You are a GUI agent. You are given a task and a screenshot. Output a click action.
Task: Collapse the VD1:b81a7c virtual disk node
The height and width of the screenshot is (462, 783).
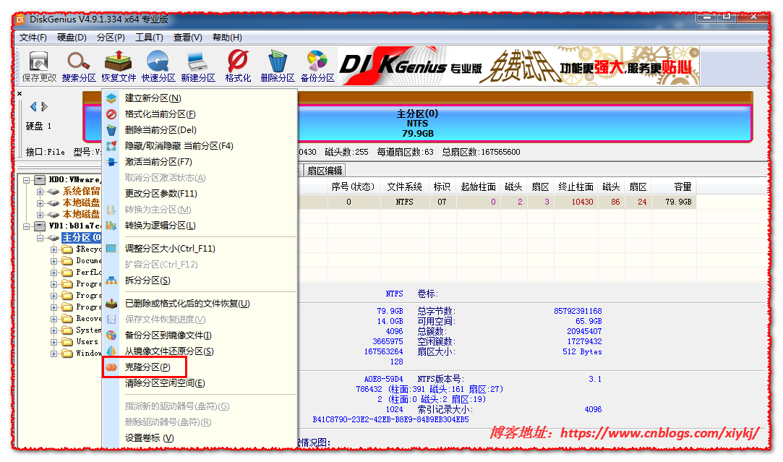click(27, 226)
